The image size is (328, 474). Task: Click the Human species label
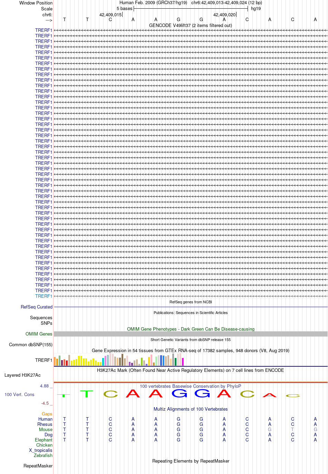click(46, 419)
